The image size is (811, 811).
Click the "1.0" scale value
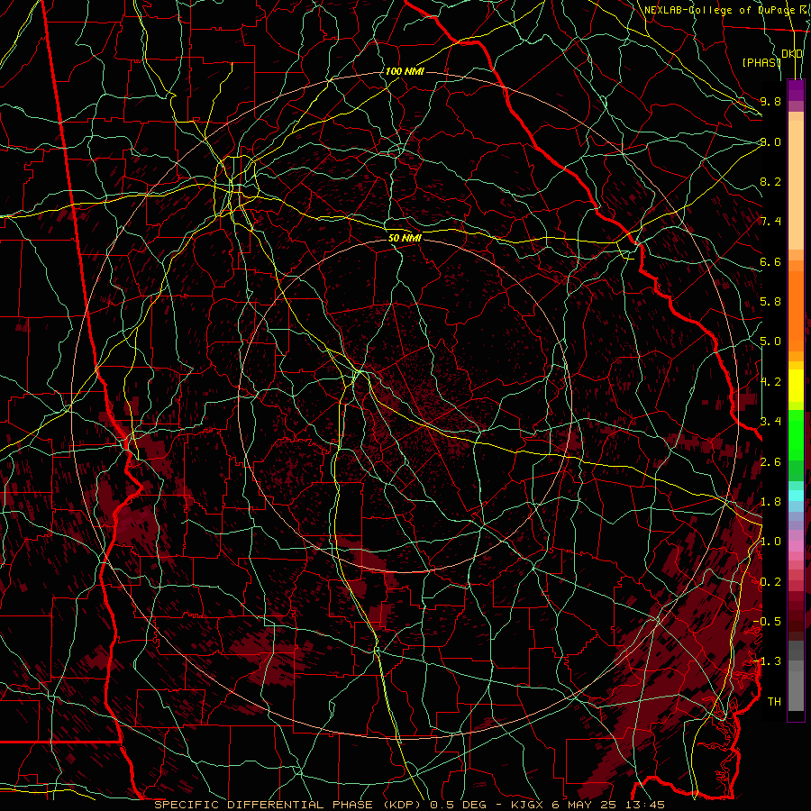(x=770, y=542)
